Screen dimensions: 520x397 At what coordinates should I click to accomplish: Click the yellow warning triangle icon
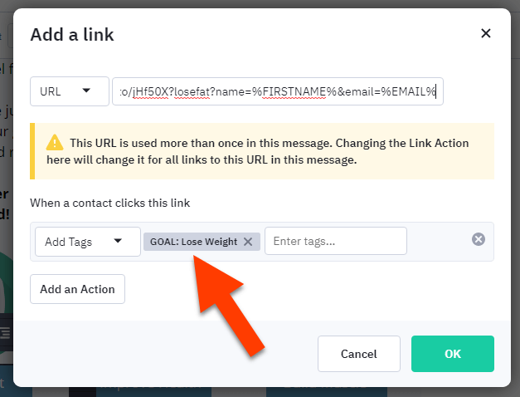coord(55,143)
